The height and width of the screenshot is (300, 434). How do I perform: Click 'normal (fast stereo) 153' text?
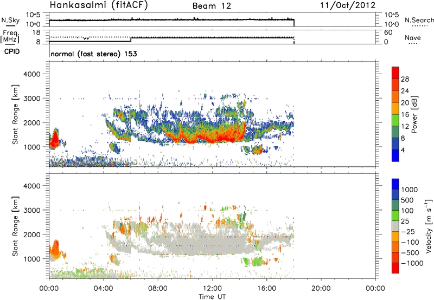coord(94,54)
